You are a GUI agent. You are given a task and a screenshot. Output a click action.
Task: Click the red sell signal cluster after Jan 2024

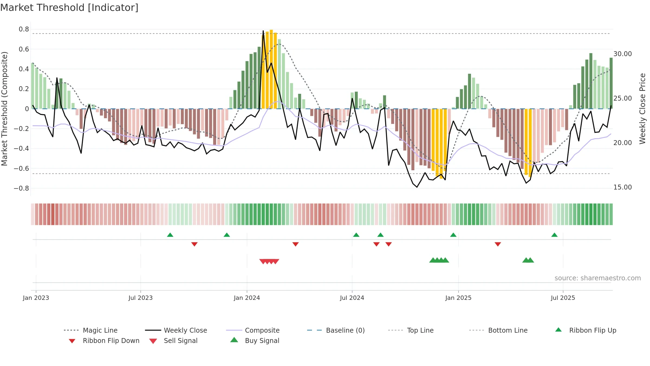(269, 261)
